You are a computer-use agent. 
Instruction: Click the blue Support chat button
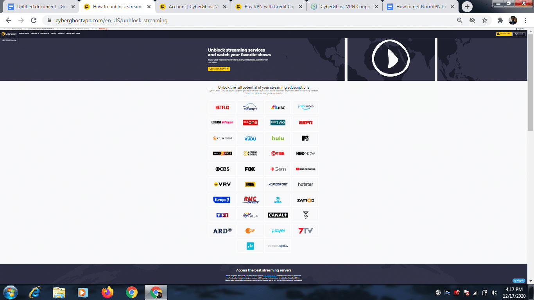click(x=518, y=280)
